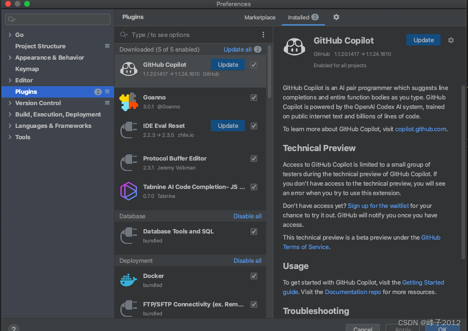Viewport: 468px width, 331px height.
Task: Disable the GitHub Copilot plugin checkbox
Action: click(x=254, y=65)
